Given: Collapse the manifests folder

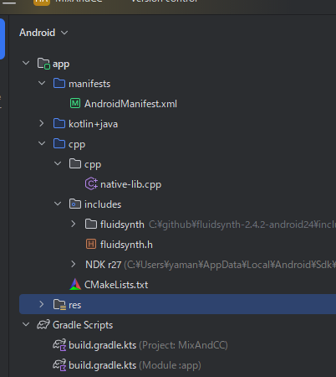Looking at the screenshot, I should (x=42, y=83).
